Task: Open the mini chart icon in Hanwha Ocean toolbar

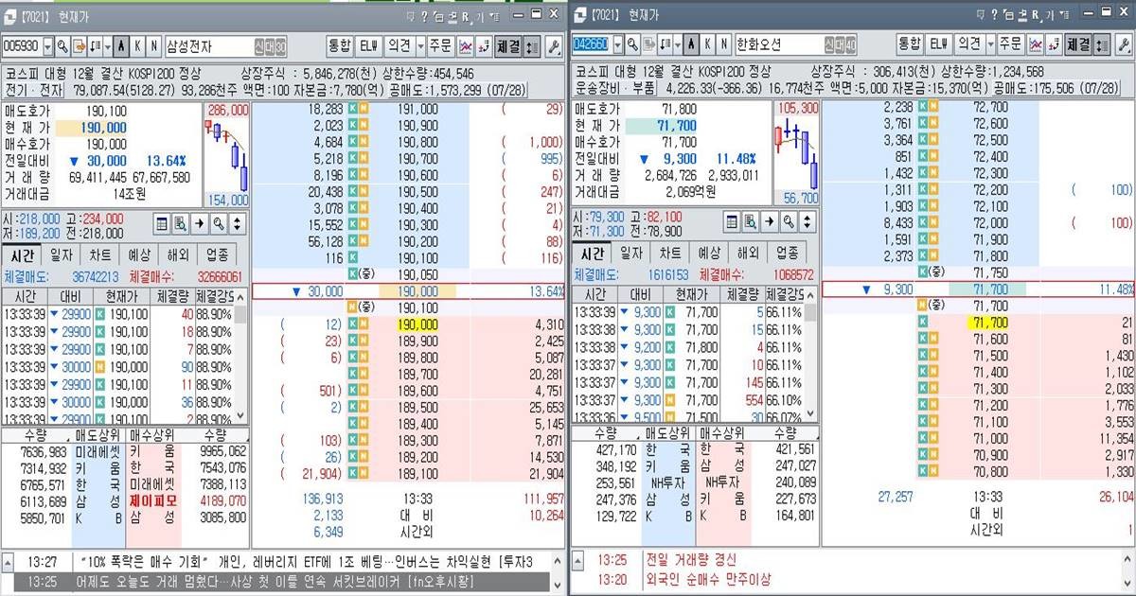Action: (x=1036, y=45)
